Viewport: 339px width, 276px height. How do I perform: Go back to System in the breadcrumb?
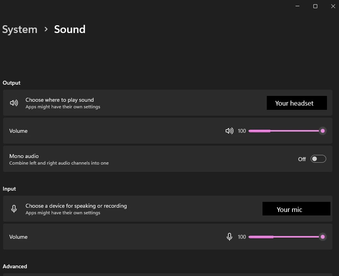(x=20, y=30)
